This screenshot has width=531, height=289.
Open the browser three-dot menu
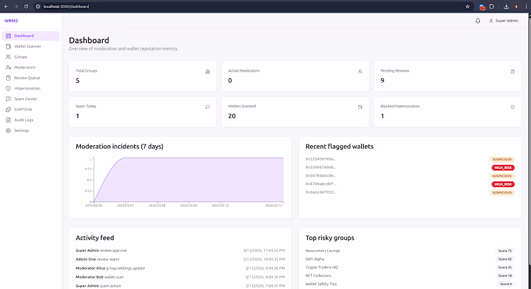click(x=526, y=7)
